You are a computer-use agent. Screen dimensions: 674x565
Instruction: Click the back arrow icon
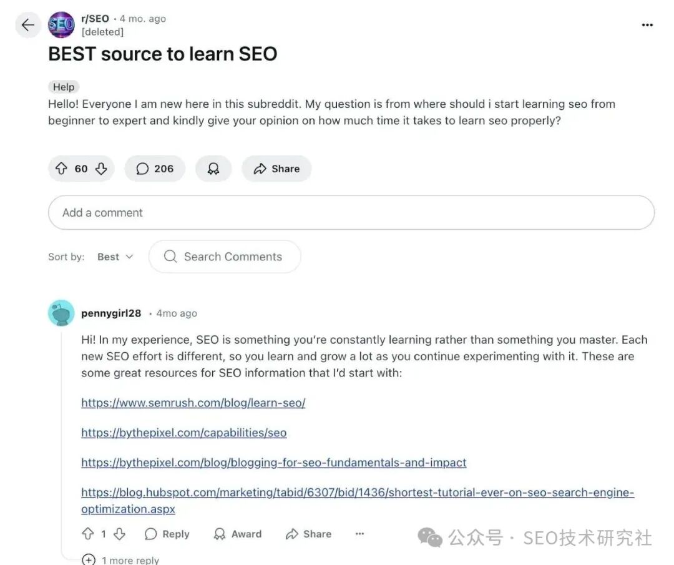(27, 25)
